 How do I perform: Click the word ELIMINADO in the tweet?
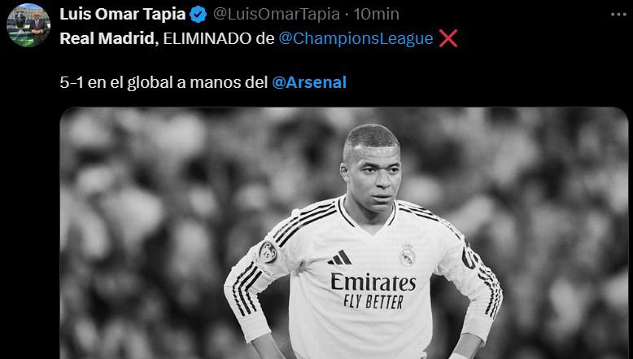tap(207, 38)
